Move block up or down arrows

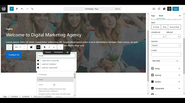tap(24, 47)
